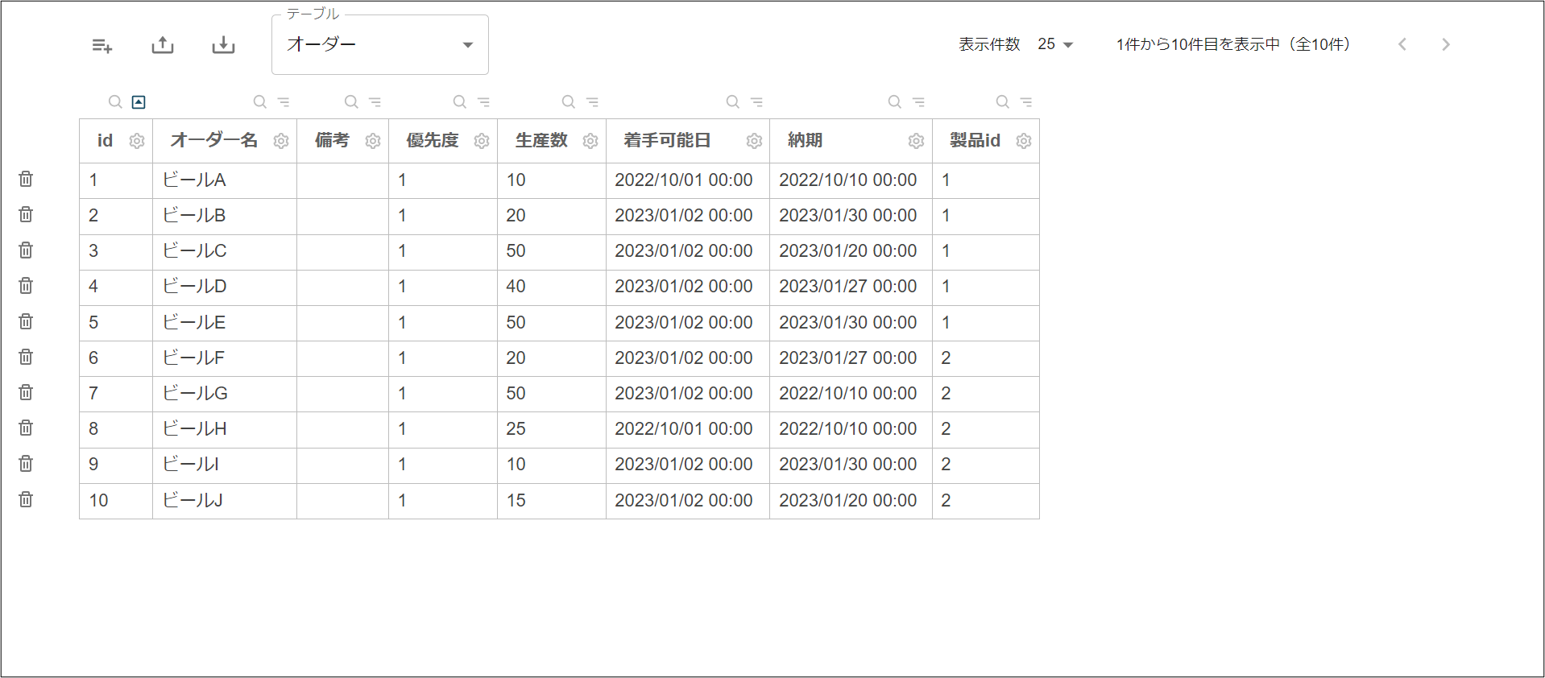Click search icon above 生産数 column
The width and height of the screenshot is (1545, 678).
(568, 101)
